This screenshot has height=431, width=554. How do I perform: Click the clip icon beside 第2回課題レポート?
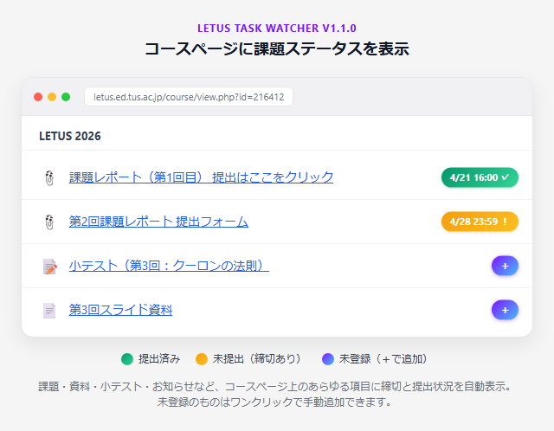(x=50, y=222)
